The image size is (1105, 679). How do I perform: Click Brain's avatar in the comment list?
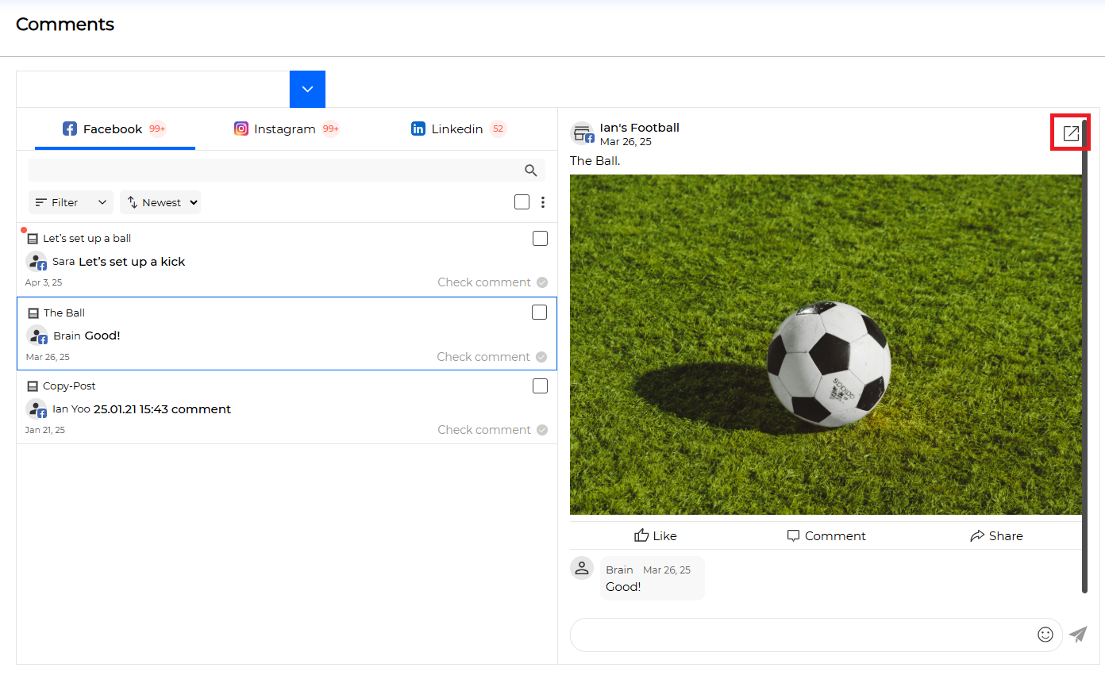37,336
